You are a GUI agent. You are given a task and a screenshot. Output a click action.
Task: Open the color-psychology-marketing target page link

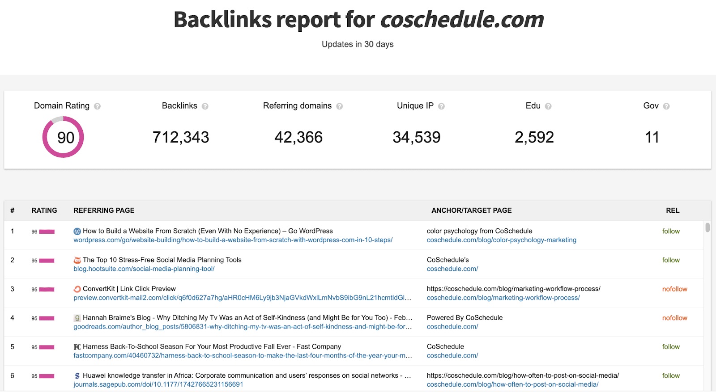[x=501, y=240]
